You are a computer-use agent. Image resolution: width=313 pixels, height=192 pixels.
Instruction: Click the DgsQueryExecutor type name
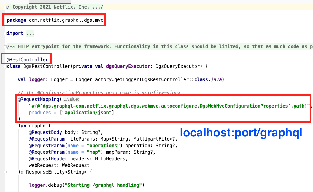pyautogui.click(x=178, y=66)
